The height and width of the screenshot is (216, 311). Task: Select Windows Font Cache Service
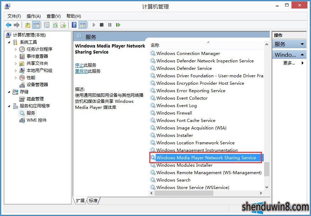[x=186, y=121]
